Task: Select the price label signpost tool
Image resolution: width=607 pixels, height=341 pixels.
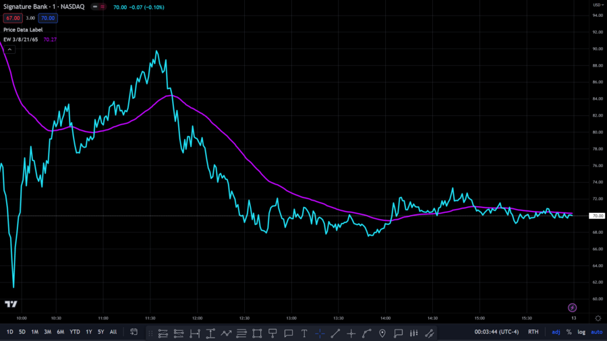Action: pos(272,334)
